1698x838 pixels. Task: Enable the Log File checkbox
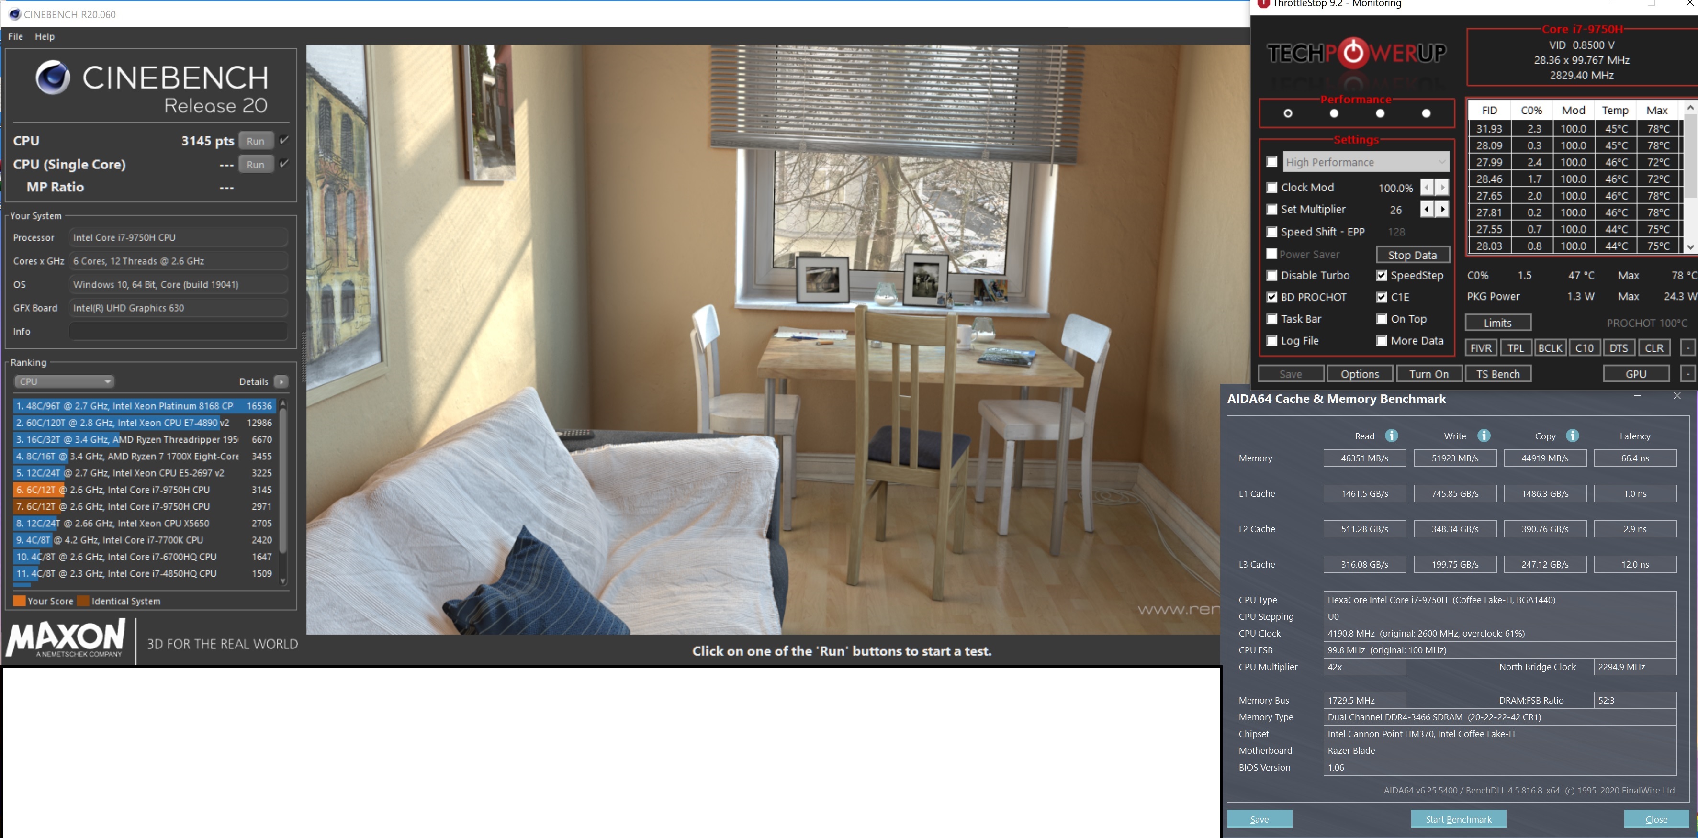pos(1271,341)
